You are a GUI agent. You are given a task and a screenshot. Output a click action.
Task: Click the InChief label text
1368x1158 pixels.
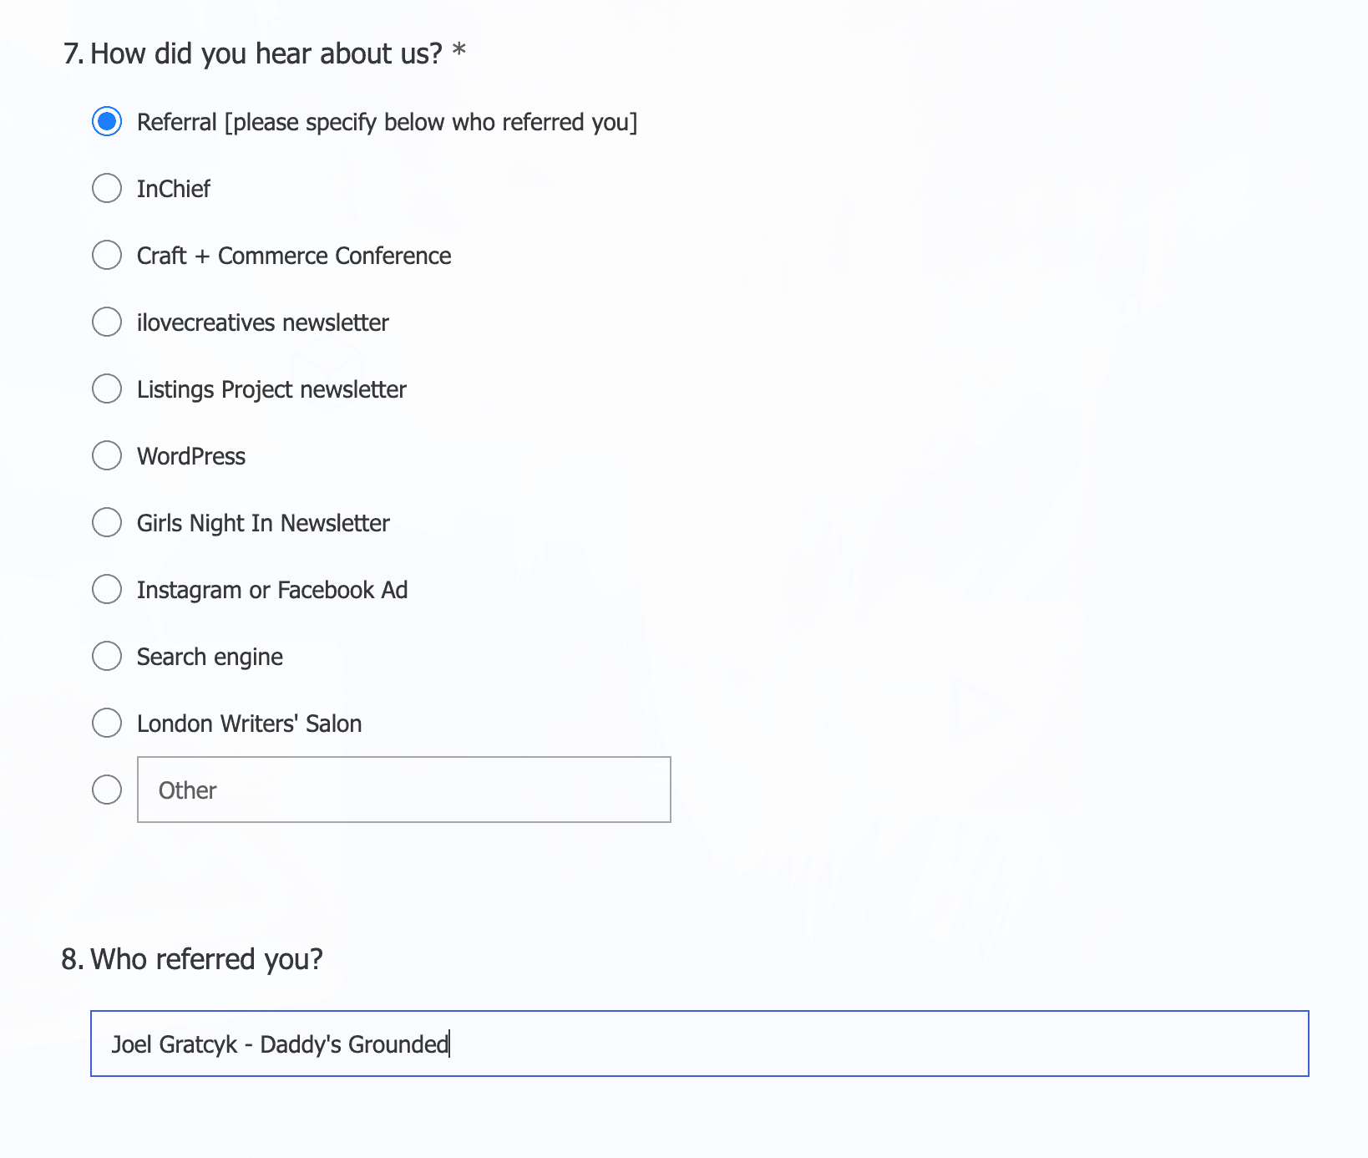click(x=173, y=189)
